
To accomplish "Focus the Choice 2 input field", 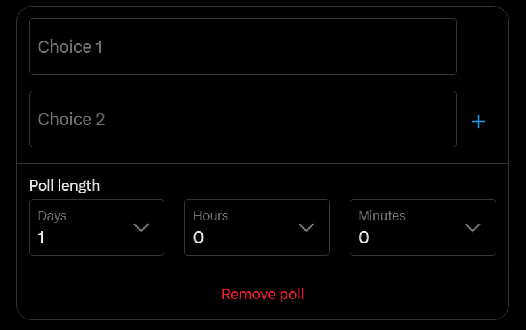I will coord(243,119).
